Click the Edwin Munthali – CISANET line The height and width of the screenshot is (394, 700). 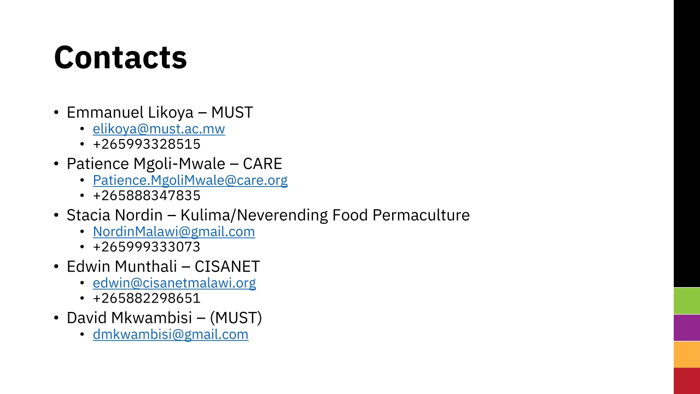coord(163,266)
